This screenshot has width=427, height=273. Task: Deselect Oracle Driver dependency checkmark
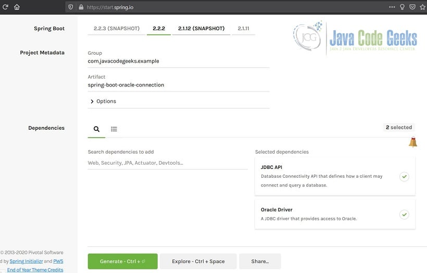click(x=404, y=215)
